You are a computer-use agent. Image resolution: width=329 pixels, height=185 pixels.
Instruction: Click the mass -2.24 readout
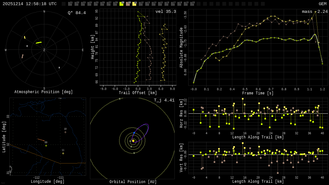[x=315, y=12]
